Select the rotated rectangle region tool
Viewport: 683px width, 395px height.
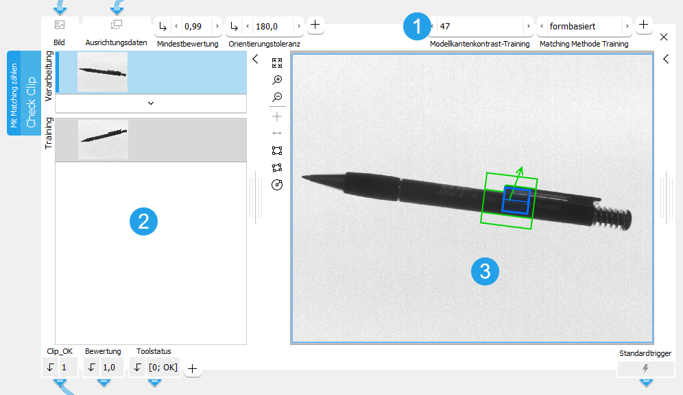point(277,168)
